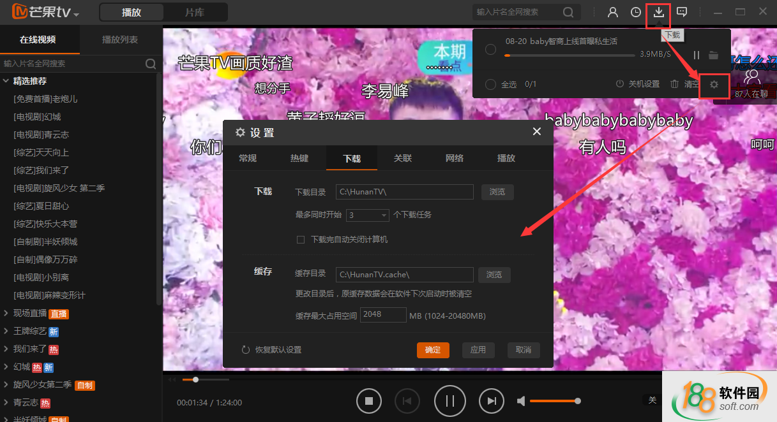Adjust the volume slider
The width and height of the screenshot is (777, 422).
click(x=554, y=401)
